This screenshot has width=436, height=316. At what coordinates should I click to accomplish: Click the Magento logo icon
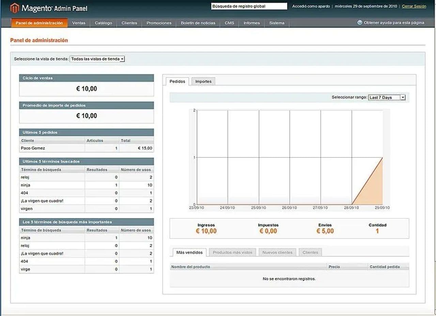[x=15, y=8]
